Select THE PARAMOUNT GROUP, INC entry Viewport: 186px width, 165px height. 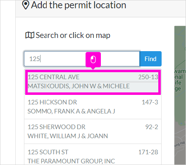(x=71, y=161)
